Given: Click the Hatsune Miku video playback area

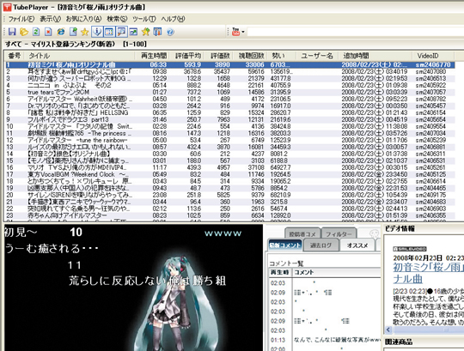Looking at the screenshot, I should pyautogui.click(x=133, y=287).
